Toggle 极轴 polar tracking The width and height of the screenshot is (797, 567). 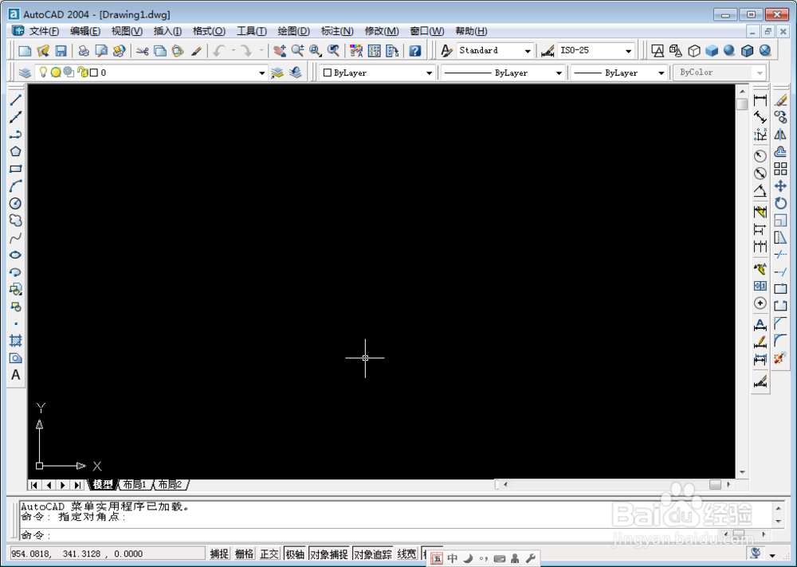295,553
